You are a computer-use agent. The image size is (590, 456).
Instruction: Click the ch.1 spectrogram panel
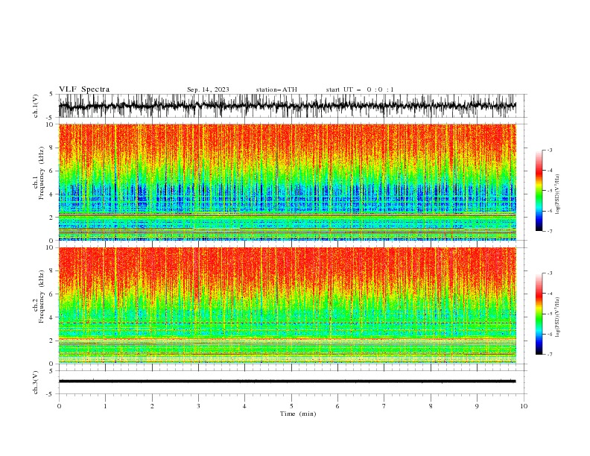288,182
